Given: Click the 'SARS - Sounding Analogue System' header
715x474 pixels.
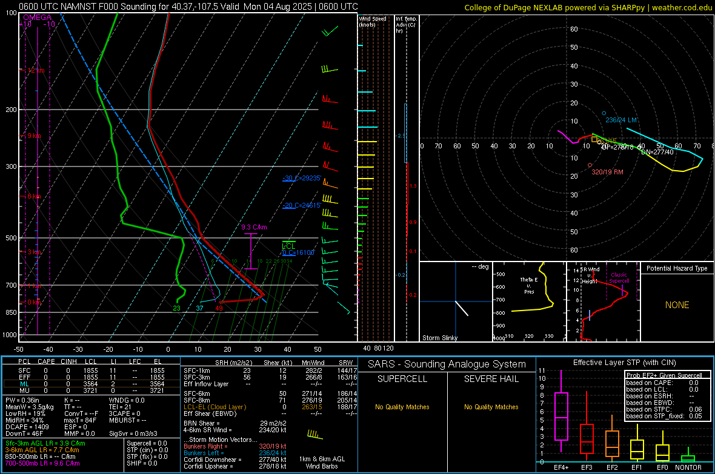Looking at the screenshot, I should pyautogui.click(x=447, y=364).
